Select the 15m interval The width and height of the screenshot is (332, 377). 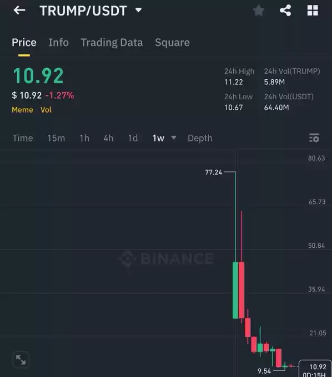(56, 138)
